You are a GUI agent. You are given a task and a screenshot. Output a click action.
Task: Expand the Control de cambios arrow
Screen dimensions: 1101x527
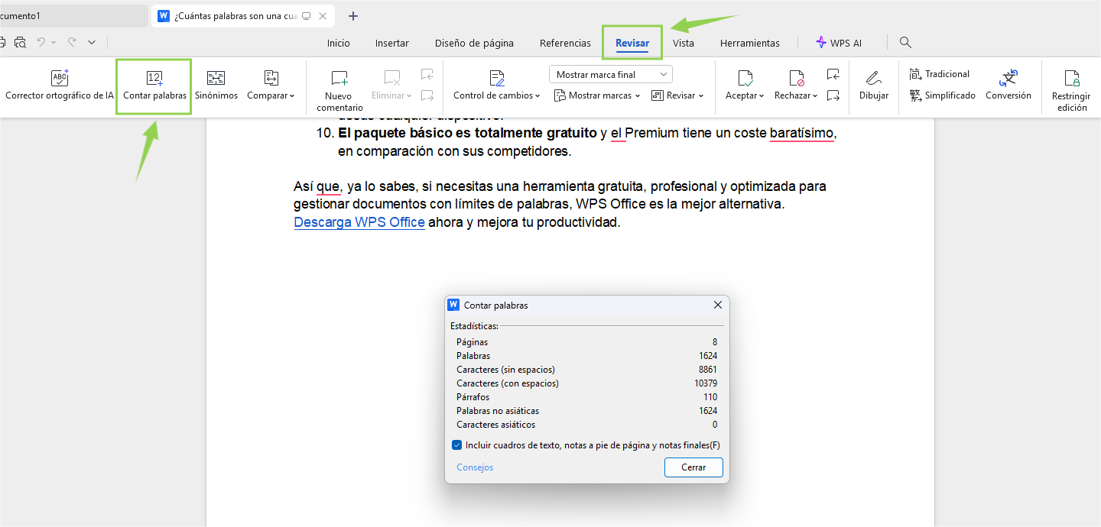pyautogui.click(x=538, y=96)
